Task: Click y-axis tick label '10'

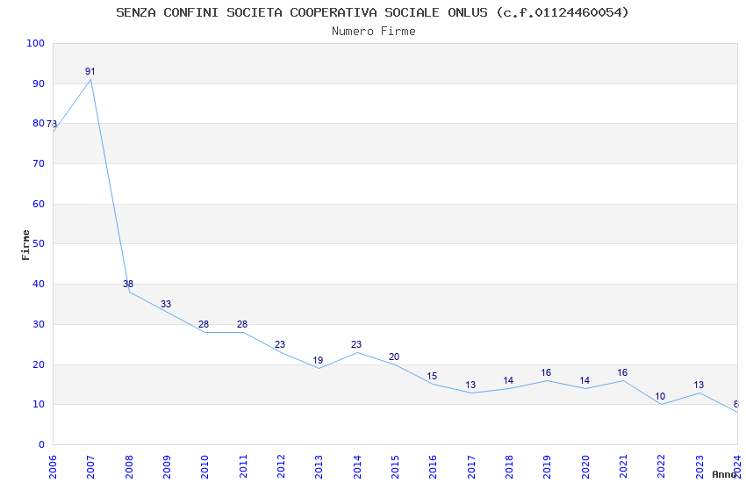Action: click(x=39, y=405)
